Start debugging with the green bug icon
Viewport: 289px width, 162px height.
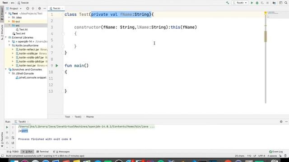click(x=257, y=3)
